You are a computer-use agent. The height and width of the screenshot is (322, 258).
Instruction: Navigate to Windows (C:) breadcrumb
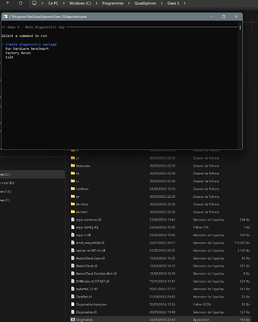[x=80, y=3]
